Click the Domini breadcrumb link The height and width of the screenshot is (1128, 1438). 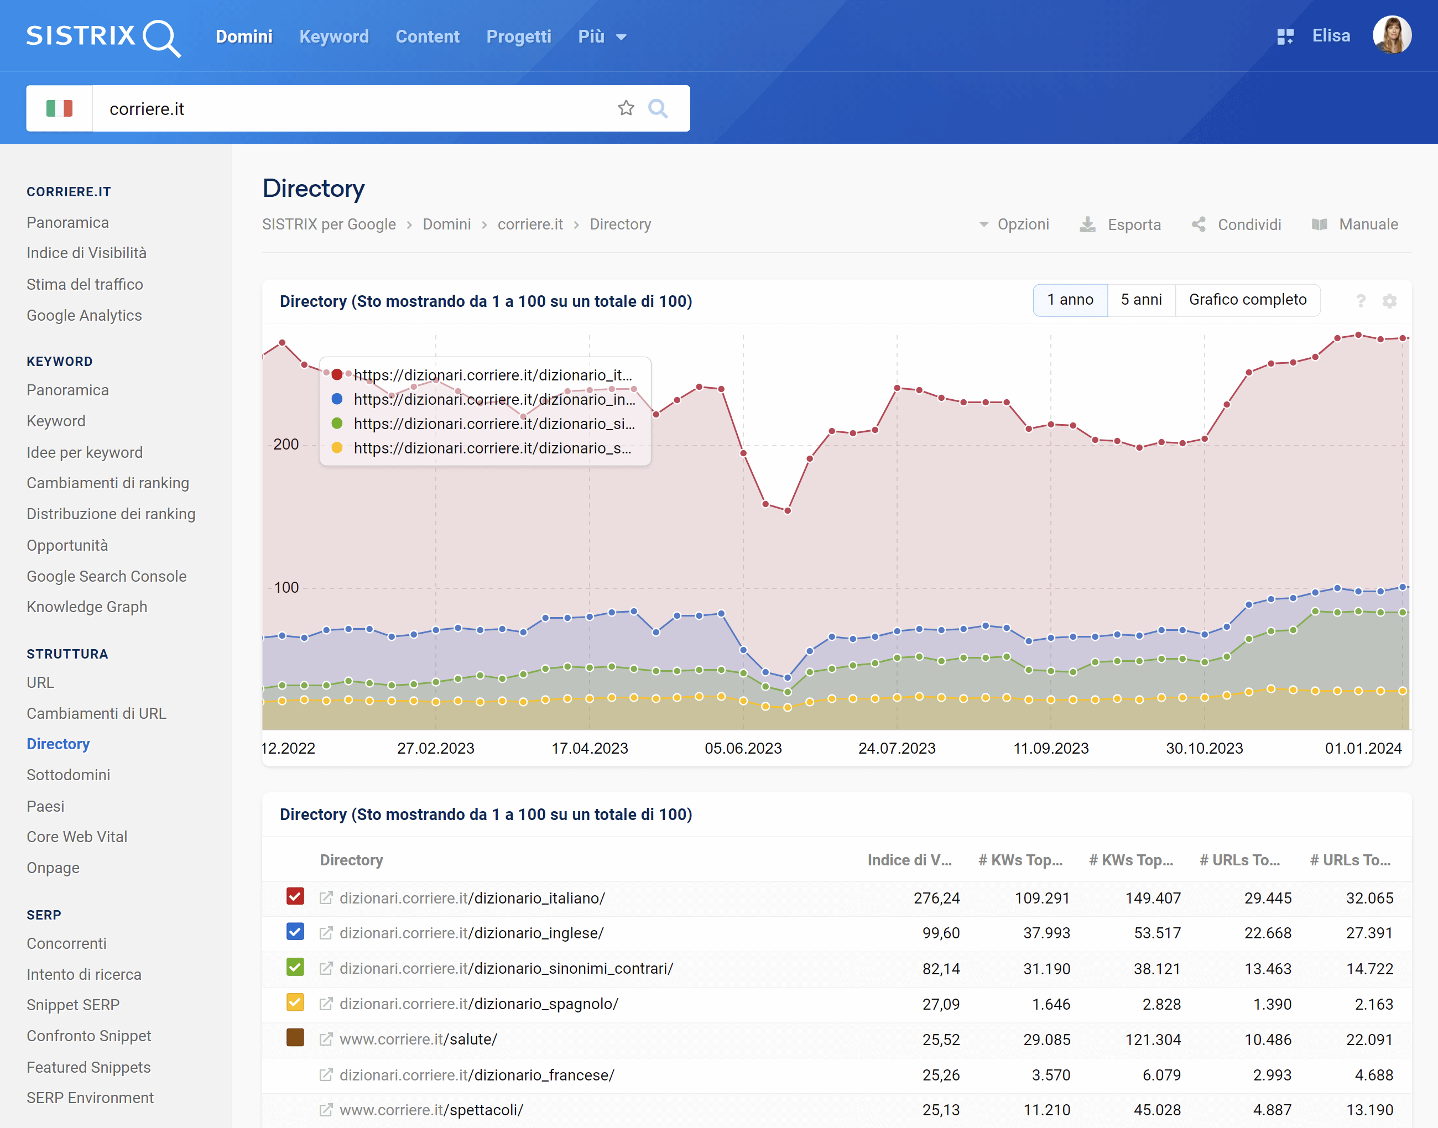click(x=446, y=224)
